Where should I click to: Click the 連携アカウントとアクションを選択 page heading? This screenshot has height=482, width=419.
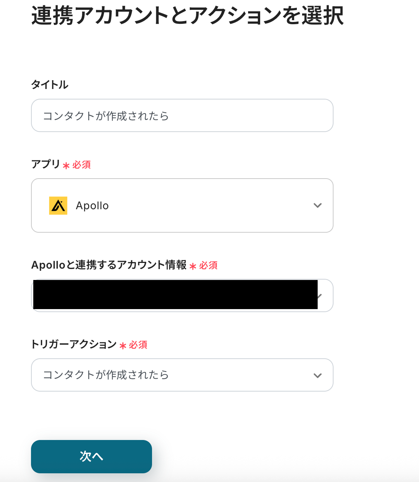pos(187,16)
